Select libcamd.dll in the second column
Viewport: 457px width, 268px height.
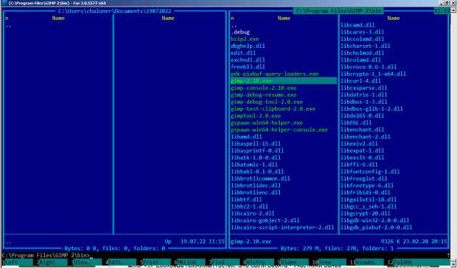coord(358,25)
